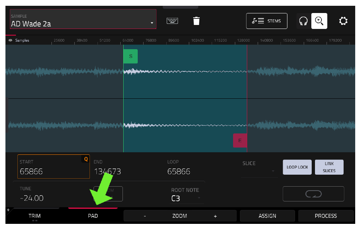
Task: Click the 64000 ruler mark
Action: [128, 40]
